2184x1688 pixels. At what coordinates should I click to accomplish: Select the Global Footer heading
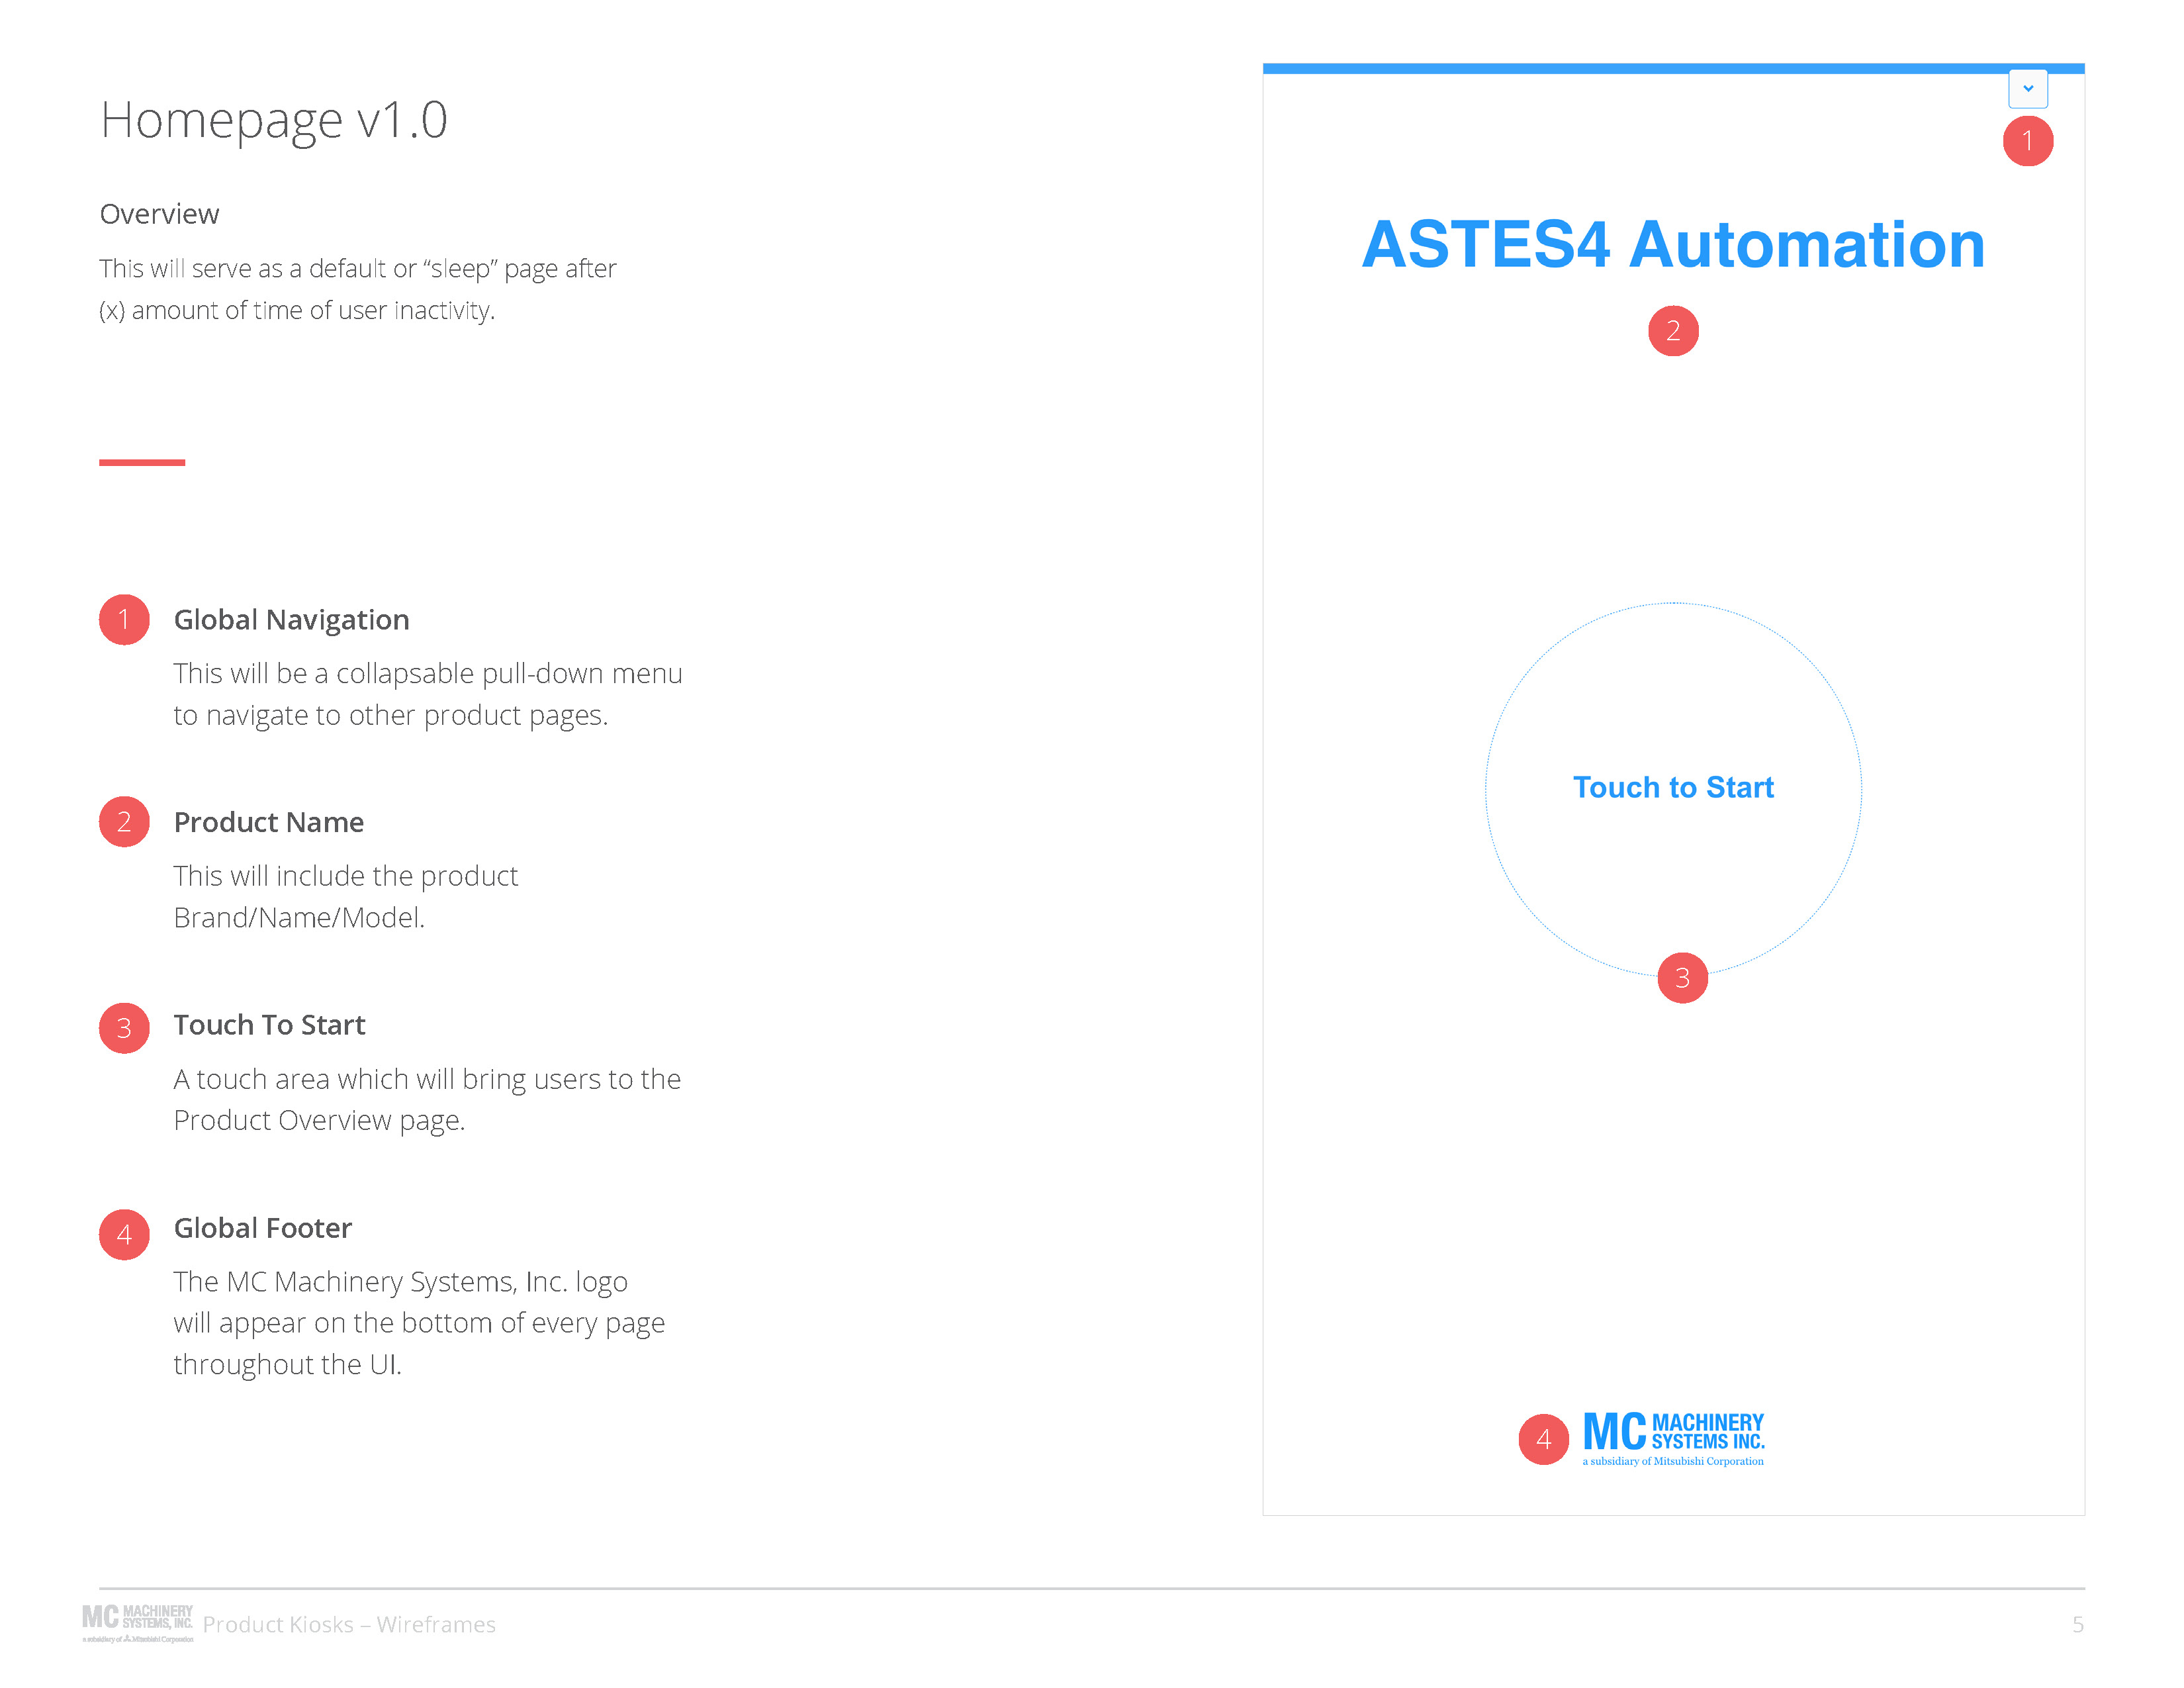[263, 1228]
